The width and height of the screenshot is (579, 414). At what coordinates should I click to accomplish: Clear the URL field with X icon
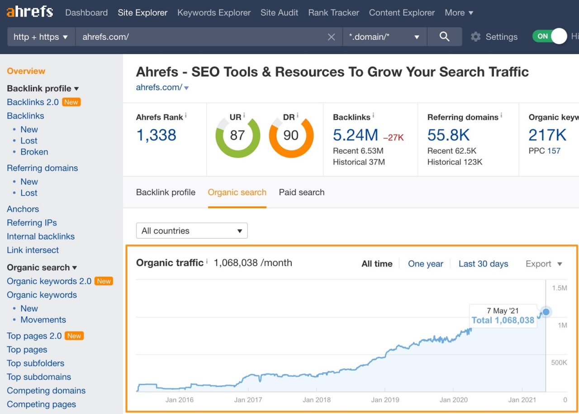(x=331, y=37)
